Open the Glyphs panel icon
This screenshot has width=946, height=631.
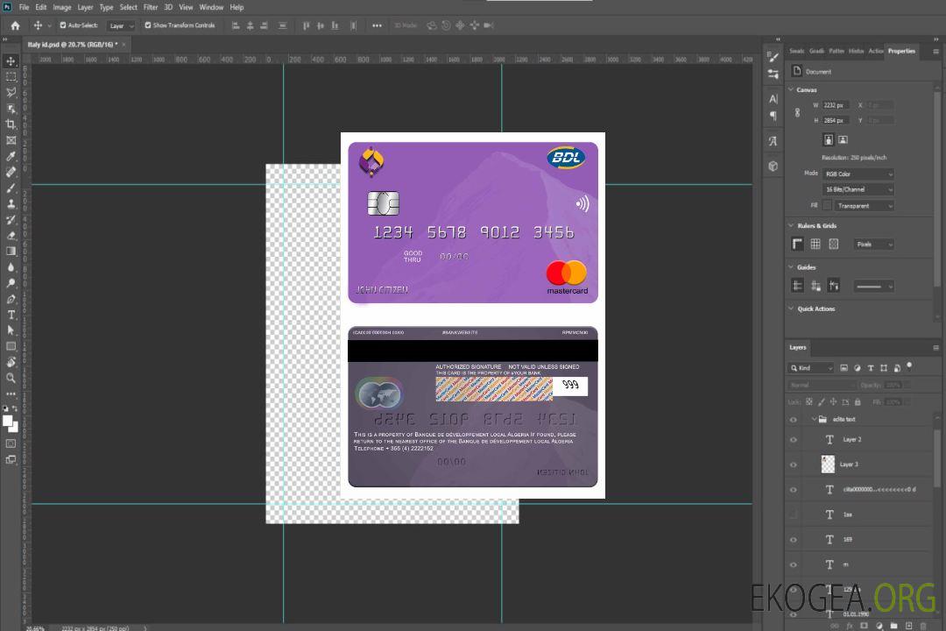[x=773, y=141]
